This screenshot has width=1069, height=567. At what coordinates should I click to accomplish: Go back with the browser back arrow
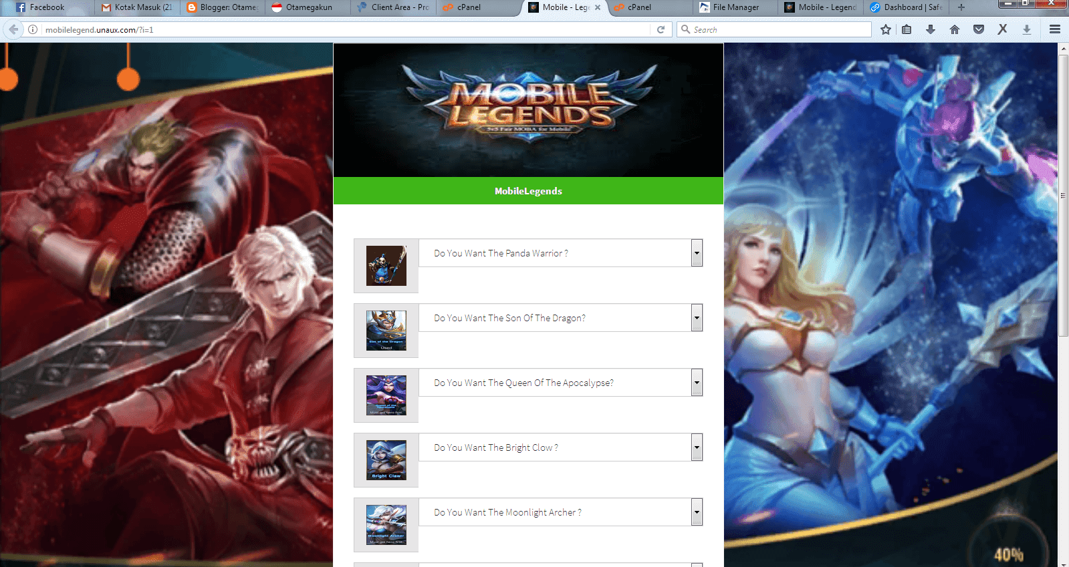(x=13, y=29)
